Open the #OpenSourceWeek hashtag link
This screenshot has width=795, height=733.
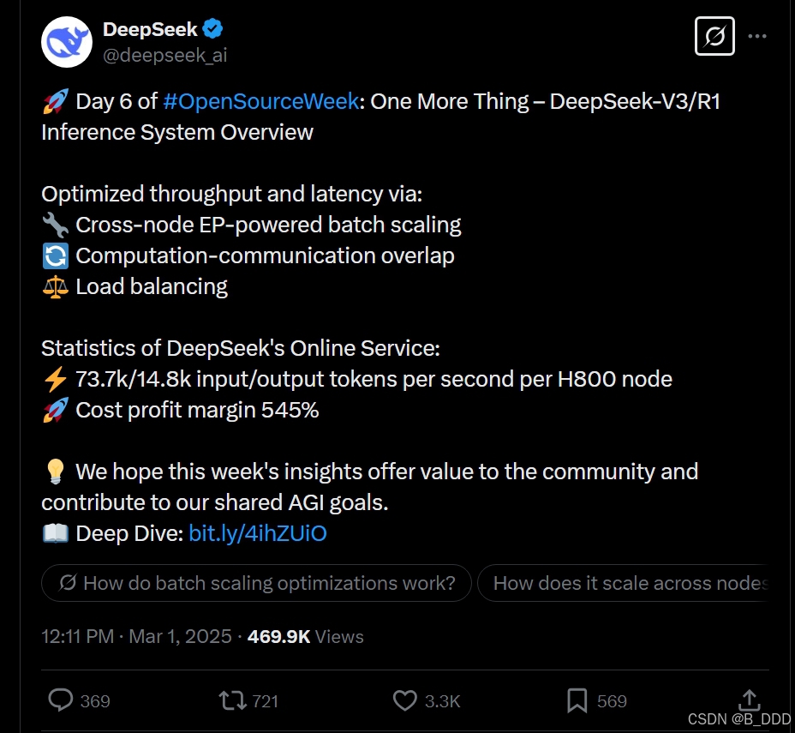261,101
